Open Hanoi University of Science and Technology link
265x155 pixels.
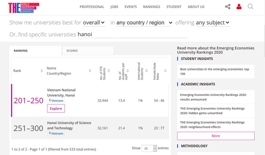click(69, 125)
